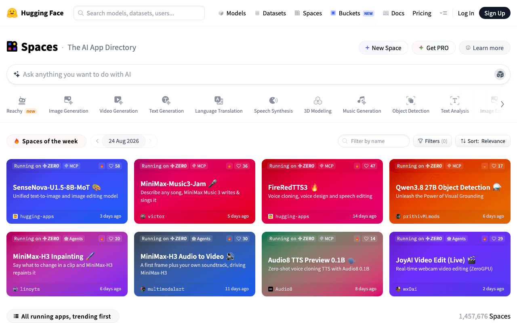Open the Datasets page
Viewport: 517px width, 323px height.
[x=270, y=13]
